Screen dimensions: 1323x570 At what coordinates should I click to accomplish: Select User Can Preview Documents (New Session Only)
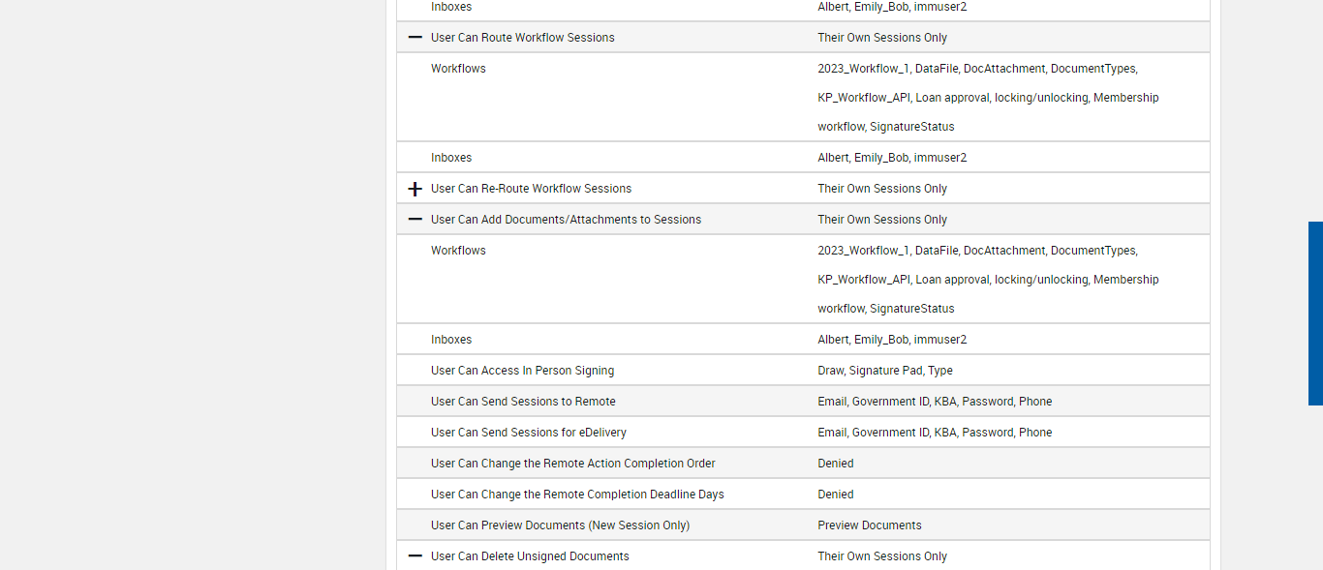[560, 525]
